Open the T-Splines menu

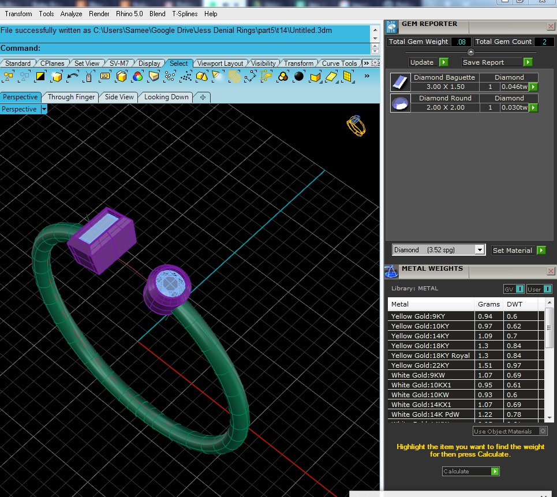pyautogui.click(x=185, y=14)
